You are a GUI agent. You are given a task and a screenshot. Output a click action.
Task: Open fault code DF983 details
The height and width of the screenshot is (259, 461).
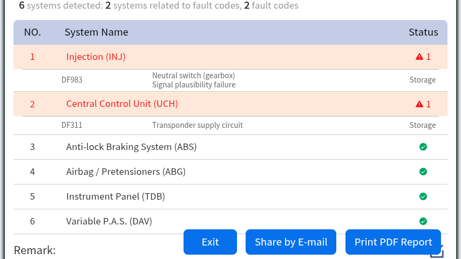72,80
